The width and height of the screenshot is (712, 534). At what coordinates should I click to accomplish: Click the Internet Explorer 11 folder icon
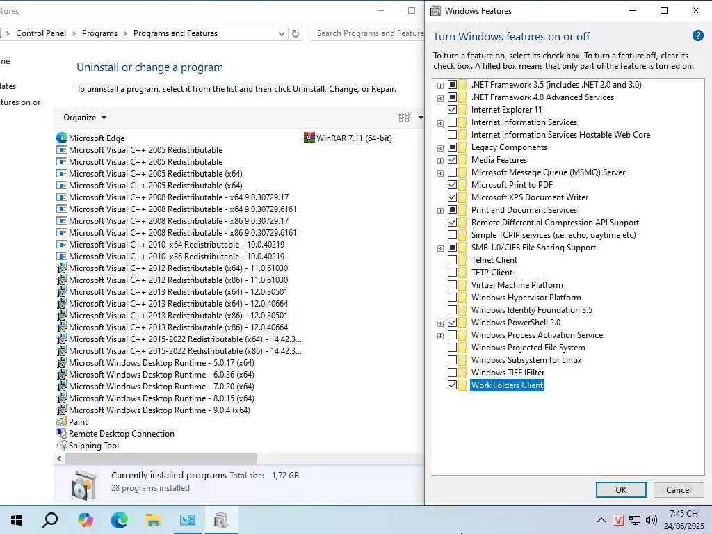pyautogui.click(x=462, y=110)
